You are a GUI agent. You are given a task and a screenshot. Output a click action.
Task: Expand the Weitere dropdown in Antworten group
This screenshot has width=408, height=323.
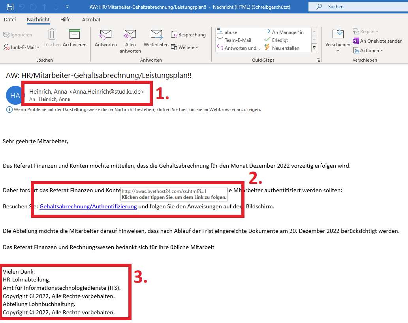pos(185,47)
